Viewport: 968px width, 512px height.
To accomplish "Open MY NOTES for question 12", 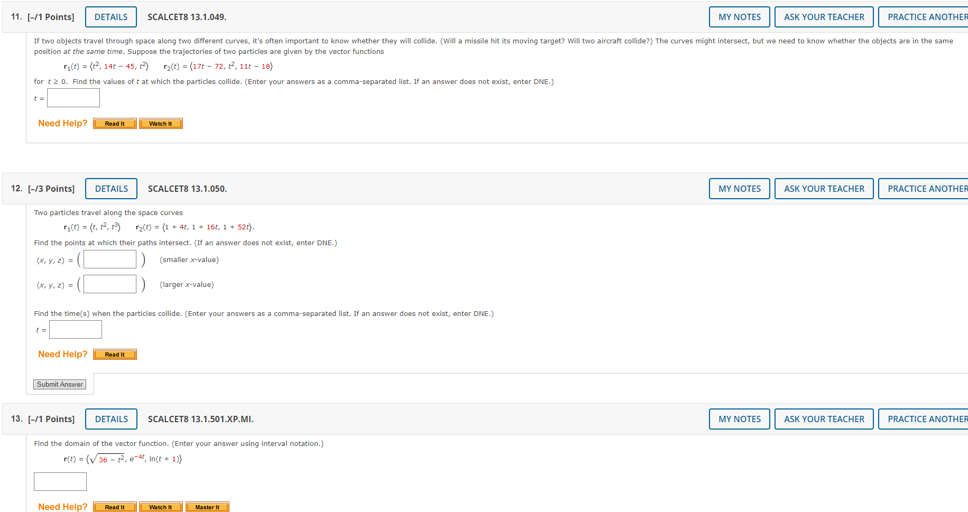I will [x=740, y=189].
